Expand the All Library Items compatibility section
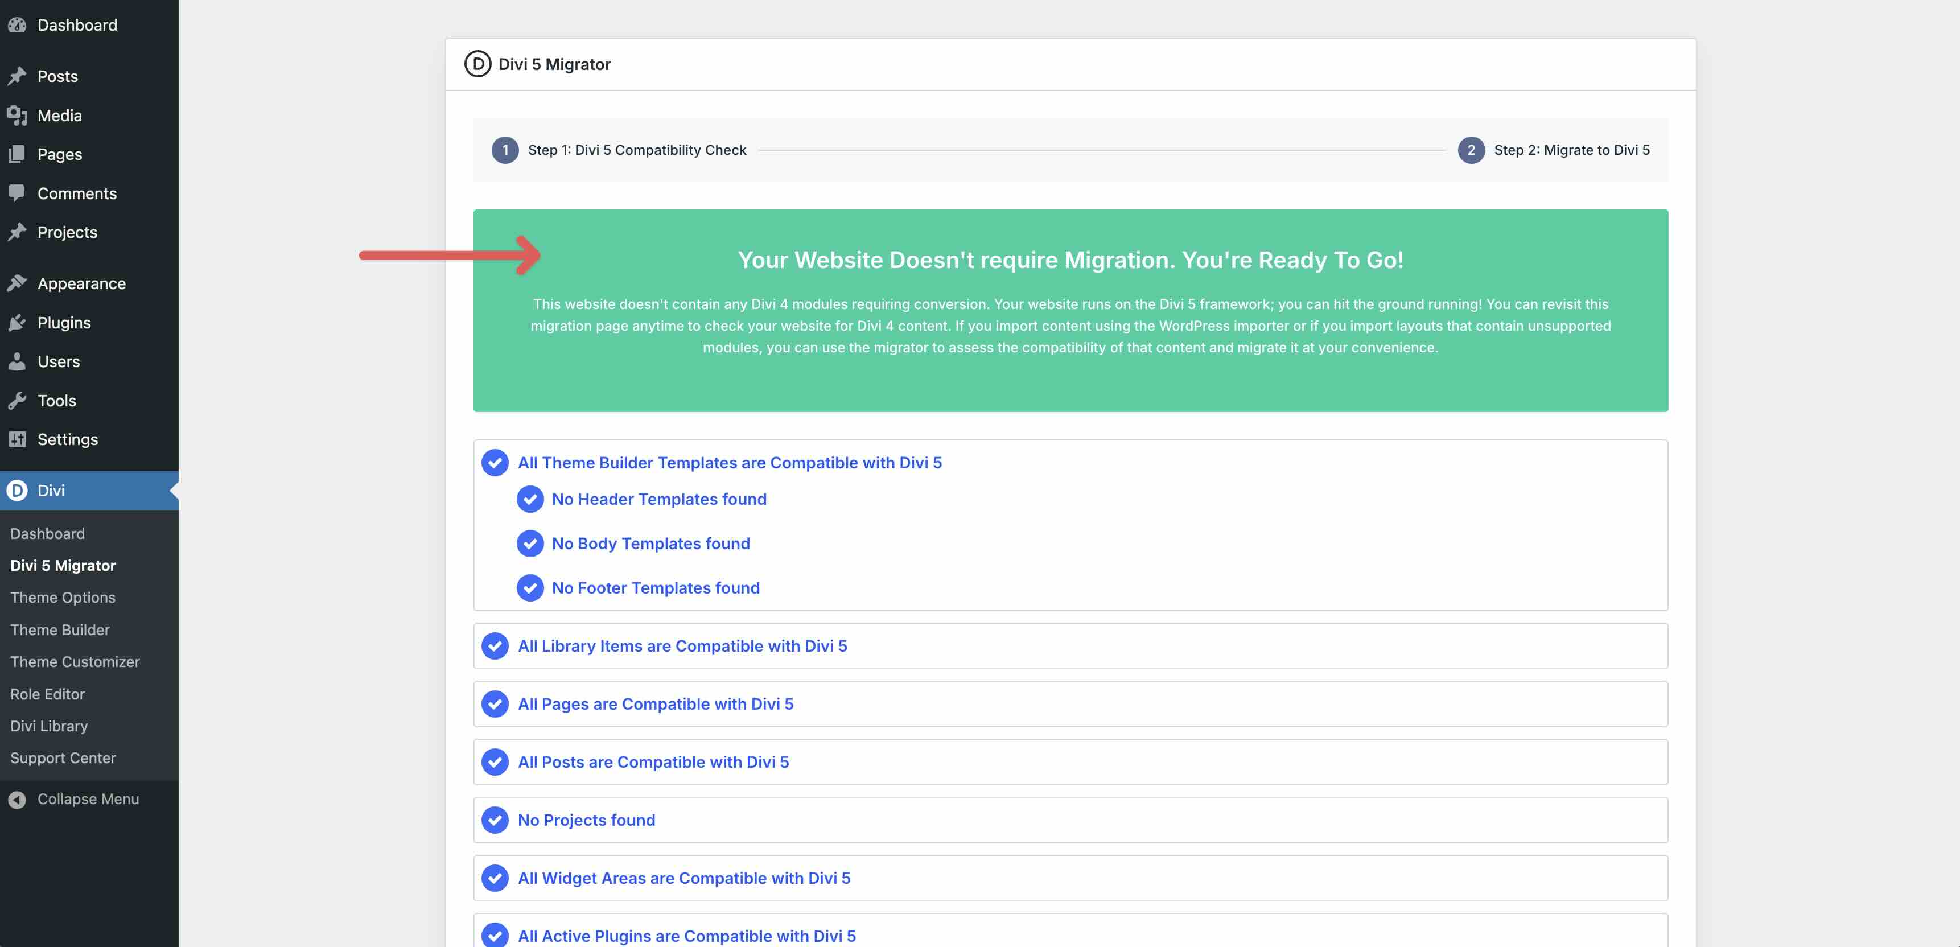The width and height of the screenshot is (1960, 947). pyautogui.click(x=682, y=646)
